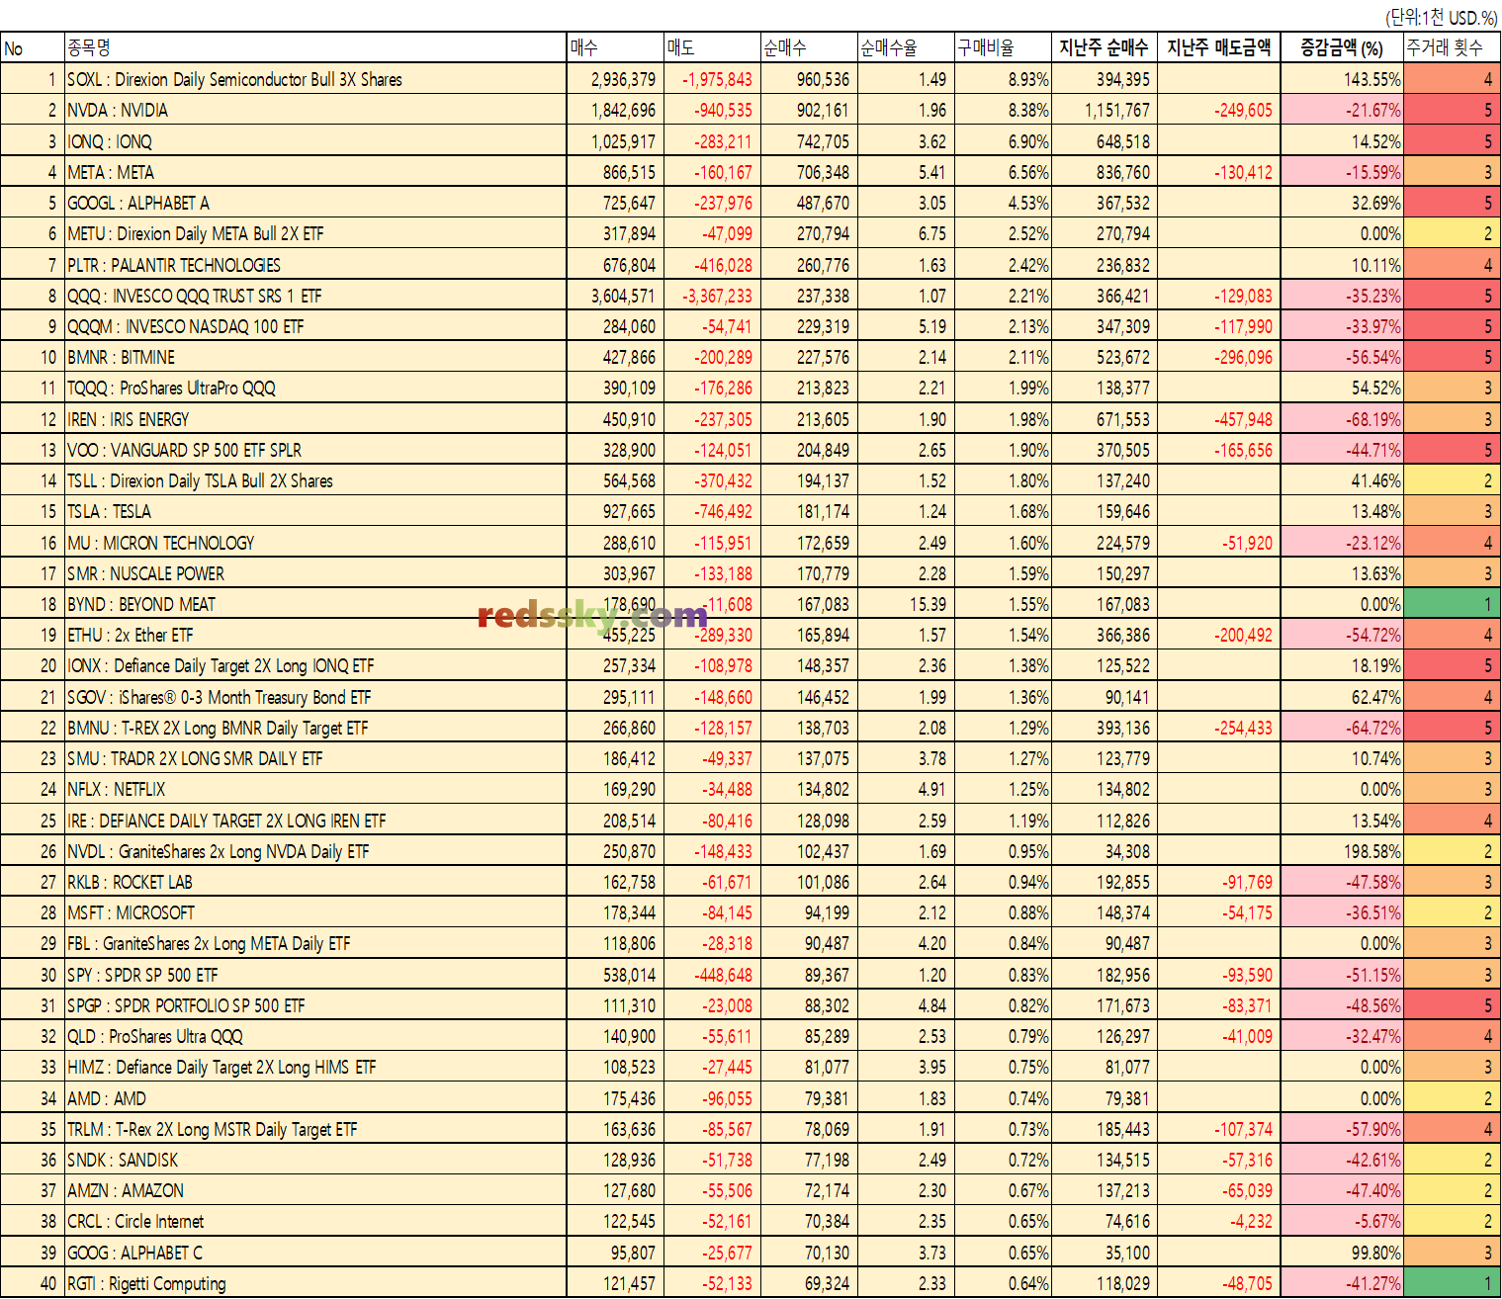The height and width of the screenshot is (1299, 1502).
Task: Click last week sell amount -457,948
Action: coord(1218,419)
